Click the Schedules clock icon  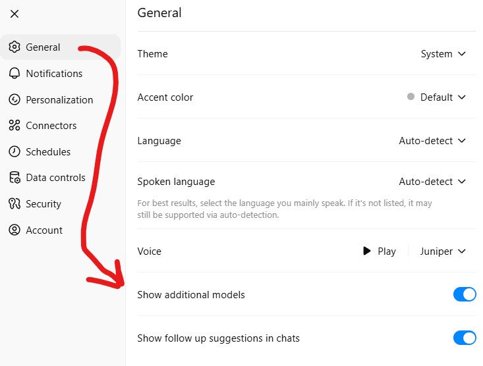pyautogui.click(x=14, y=151)
